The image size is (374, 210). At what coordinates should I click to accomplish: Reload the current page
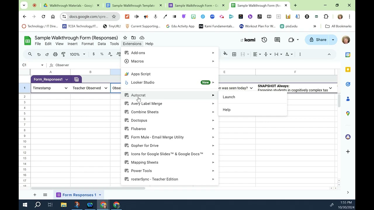click(x=43, y=17)
